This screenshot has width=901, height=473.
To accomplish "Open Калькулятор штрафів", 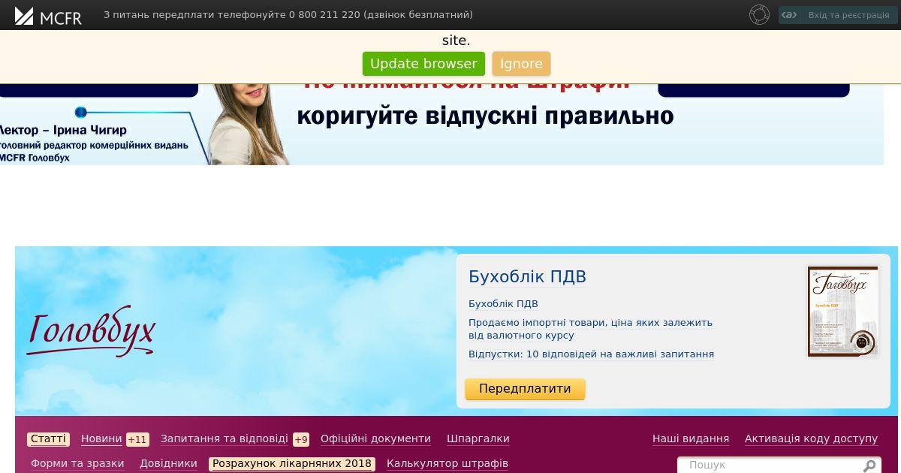I will pos(447,464).
